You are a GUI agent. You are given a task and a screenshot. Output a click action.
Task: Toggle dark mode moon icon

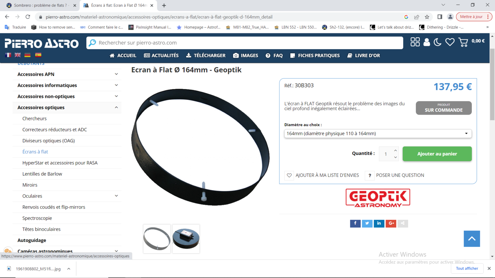pos(438,42)
